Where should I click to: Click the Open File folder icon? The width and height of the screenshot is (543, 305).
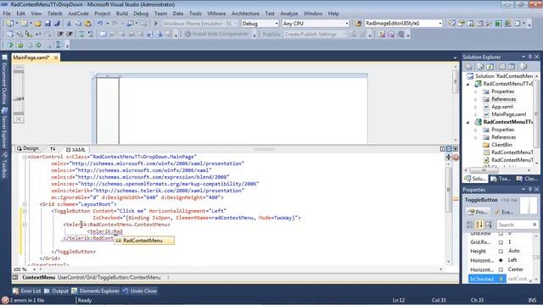point(38,24)
